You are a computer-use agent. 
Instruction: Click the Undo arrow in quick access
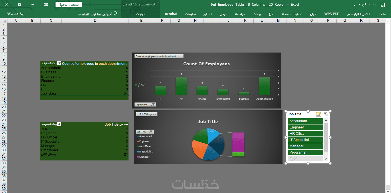click(374, 5)
